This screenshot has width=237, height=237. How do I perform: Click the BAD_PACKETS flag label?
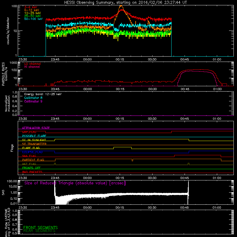coord(32,172)
